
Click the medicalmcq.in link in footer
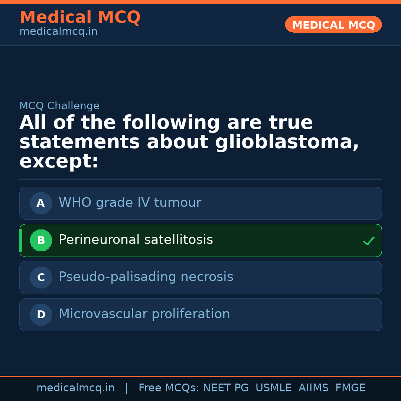[75, 388]
